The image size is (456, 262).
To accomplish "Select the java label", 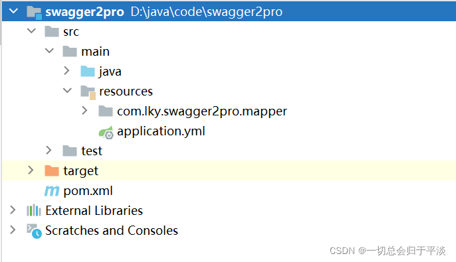I will click(110, 72).
